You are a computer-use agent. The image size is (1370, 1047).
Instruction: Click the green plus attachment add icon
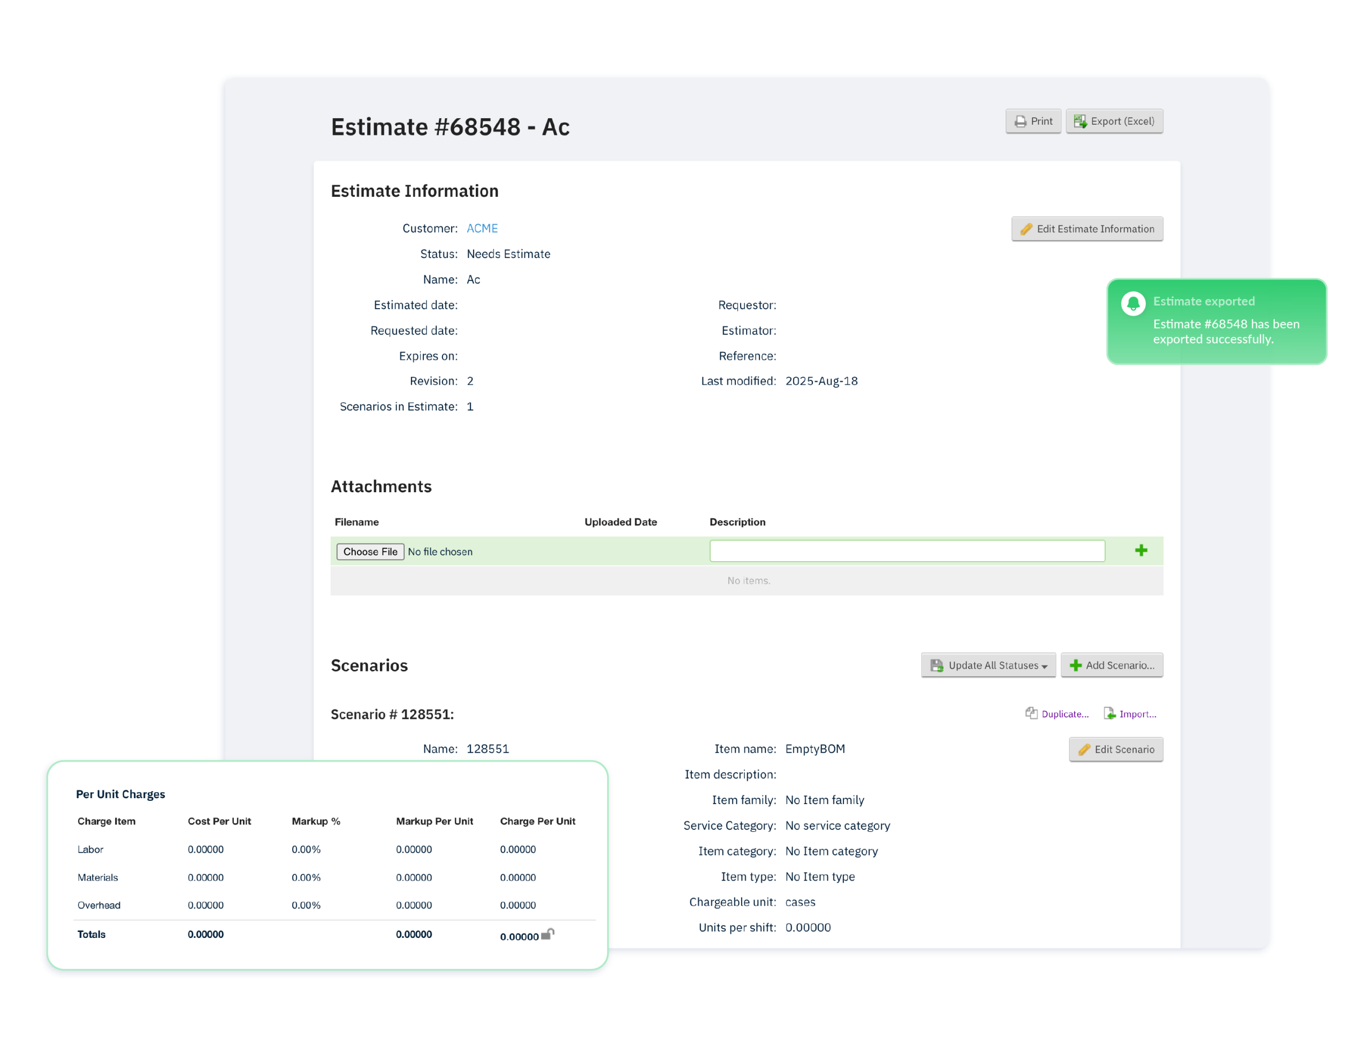point(1140,551)
